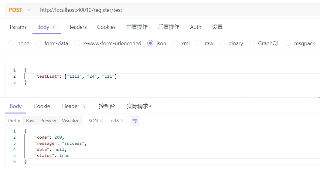The image size is (320, 169).
Task: Open the 控制台 console tab
Action: click(x=107, y=106)
